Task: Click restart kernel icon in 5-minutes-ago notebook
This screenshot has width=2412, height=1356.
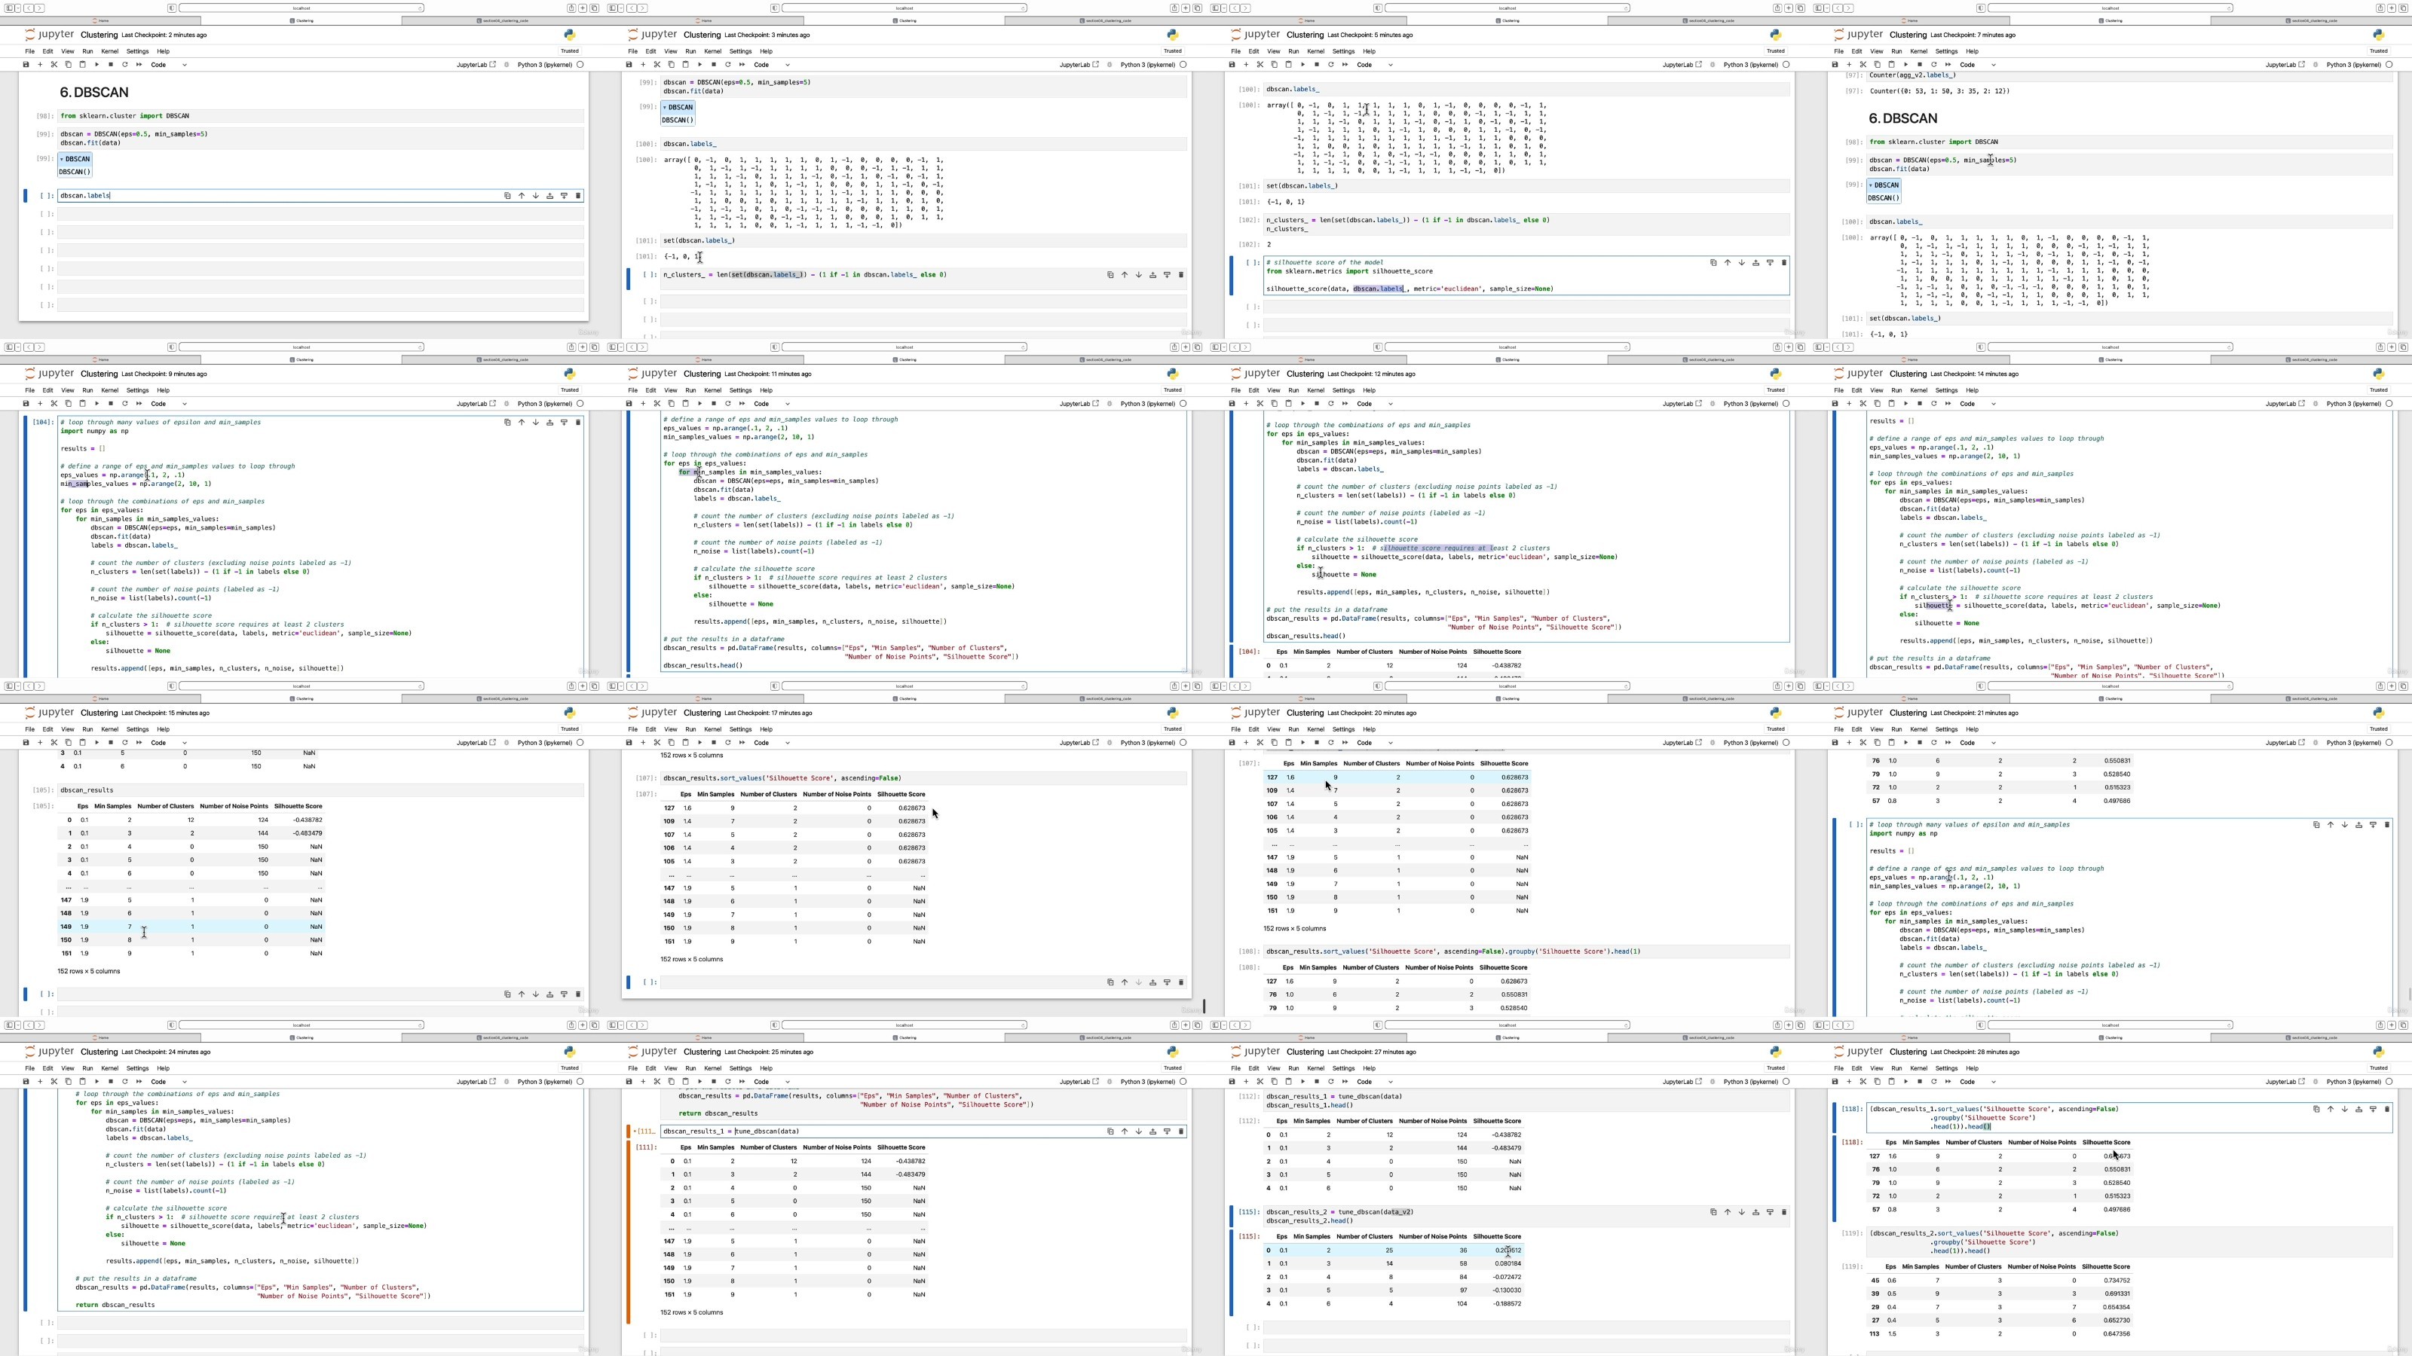Action: click(x=1330, y=65)
